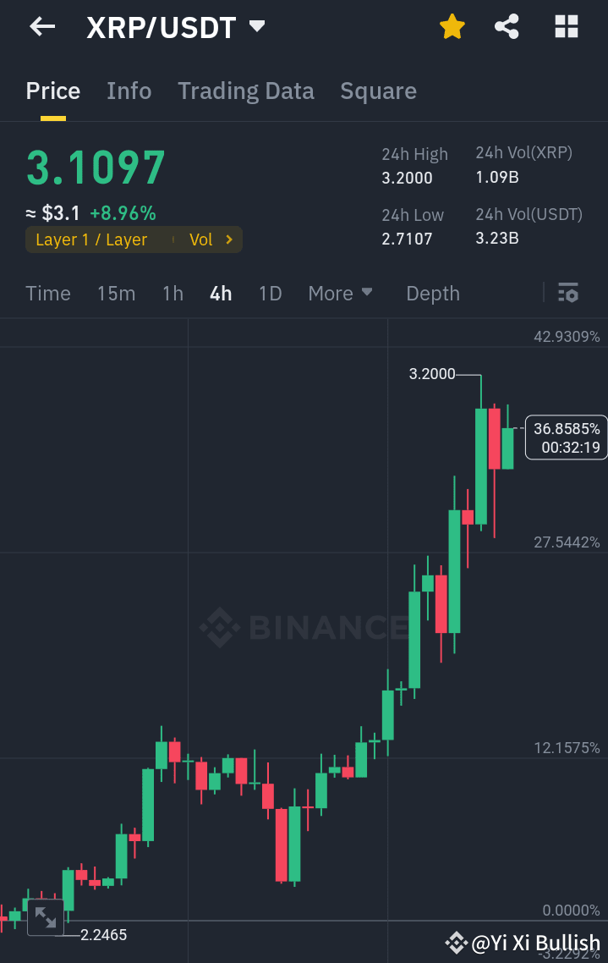Screen dimensions: 608x963
Task: Select the Time view option
Action: tap(47, 293)
